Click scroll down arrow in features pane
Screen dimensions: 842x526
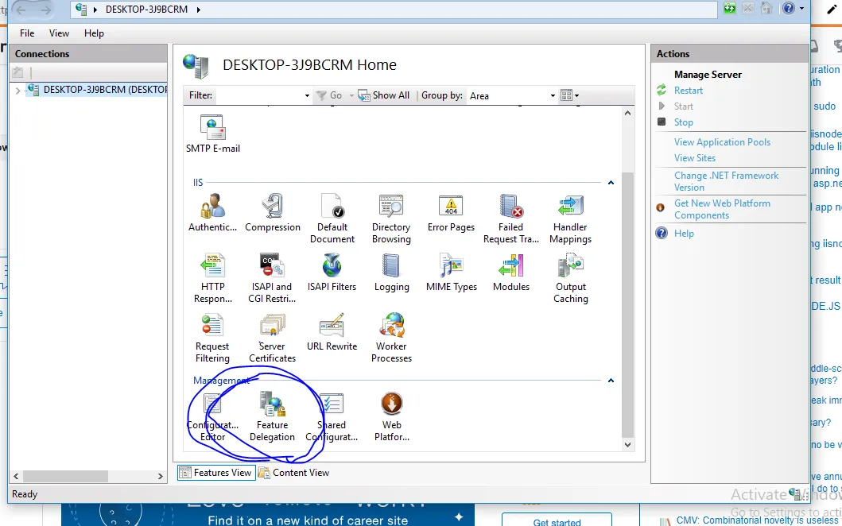[x=627, y=444]
